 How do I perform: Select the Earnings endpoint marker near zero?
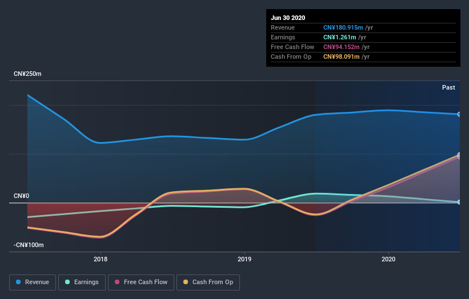click(459, 202)
